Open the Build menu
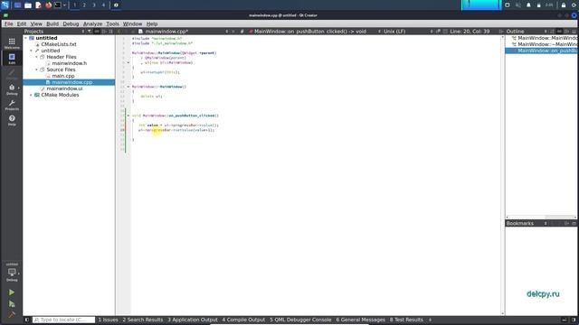Image resolution: width=579 pixels, height=325 pixels. tap(52, 24)
